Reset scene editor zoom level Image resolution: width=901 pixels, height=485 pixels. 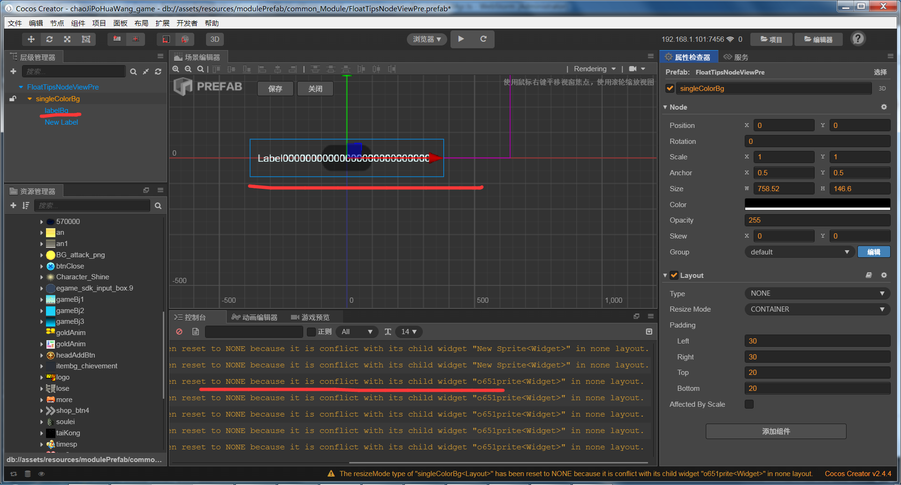pos(200,69)
